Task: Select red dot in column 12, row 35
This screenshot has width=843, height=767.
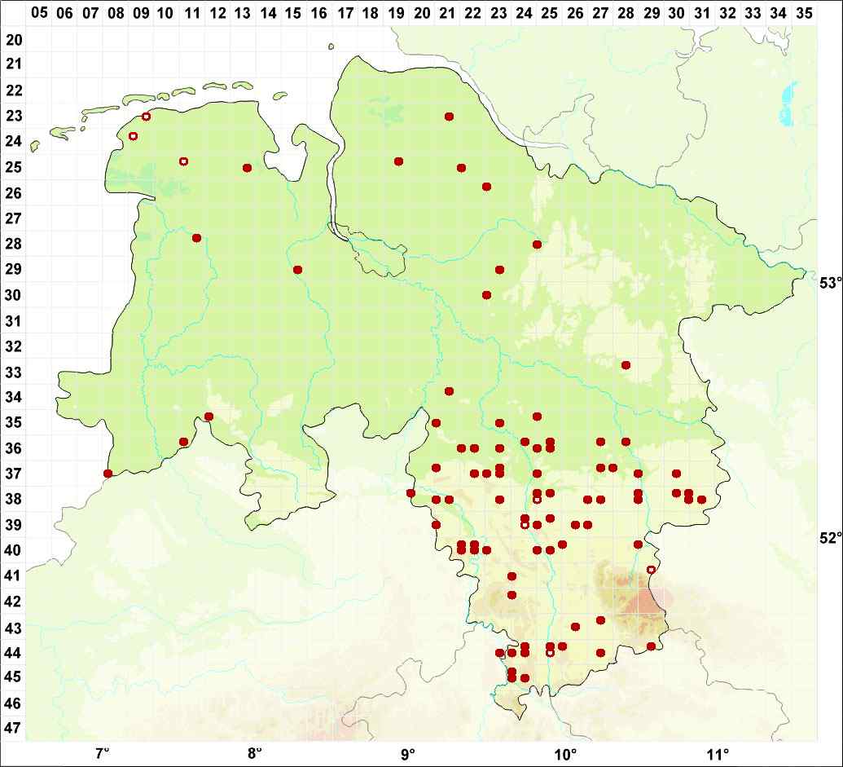Action: (x=209, y=417)
